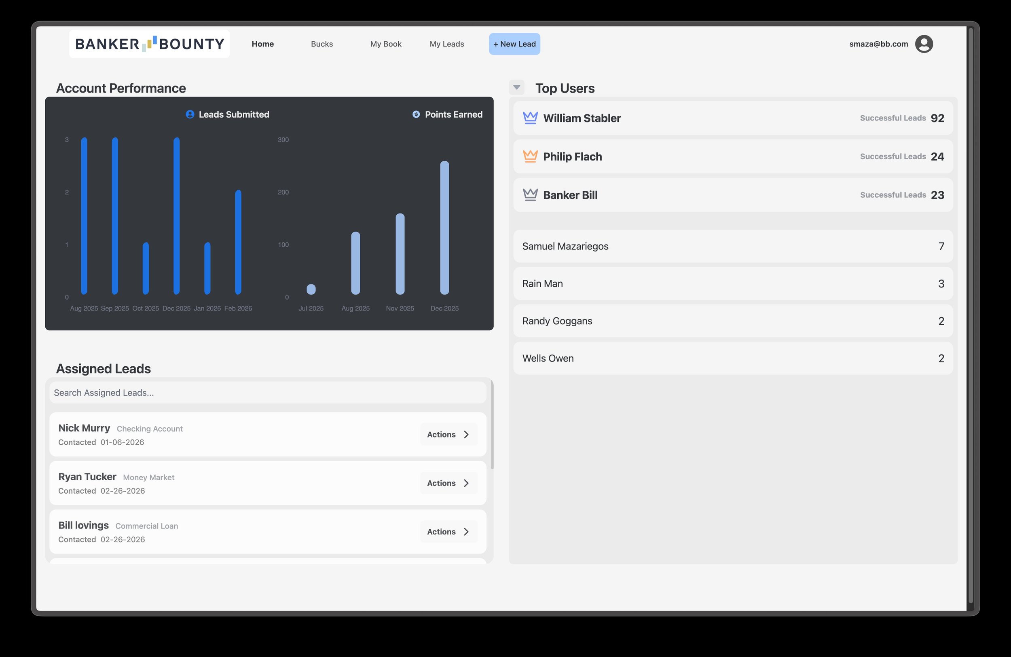
Task: Click the Banker Bounty logo
Action: click(x=150, y=44)
